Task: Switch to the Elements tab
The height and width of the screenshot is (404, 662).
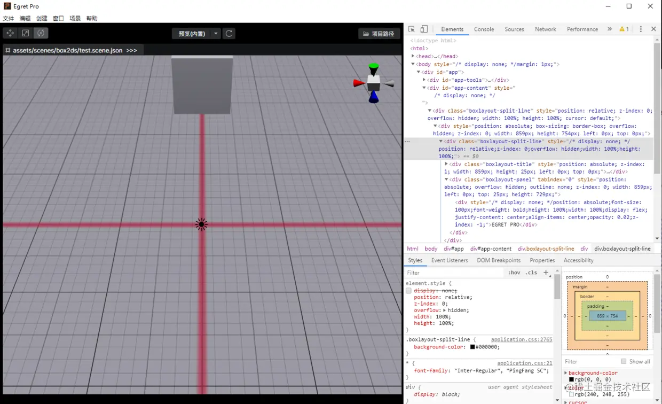Action: coord(452,29)
